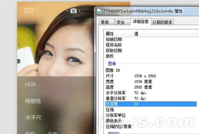Viewport: 199px width, 134px height.
Task: Select the 宽度 property row
Action: pos(151,82)
